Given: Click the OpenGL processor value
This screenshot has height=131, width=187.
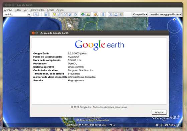Looking at the screenshot, I should click(x=72, y=63).
